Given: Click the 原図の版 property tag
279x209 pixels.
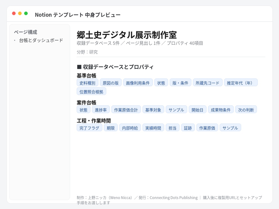Looking at the screenshot, I should coord(111,82).
